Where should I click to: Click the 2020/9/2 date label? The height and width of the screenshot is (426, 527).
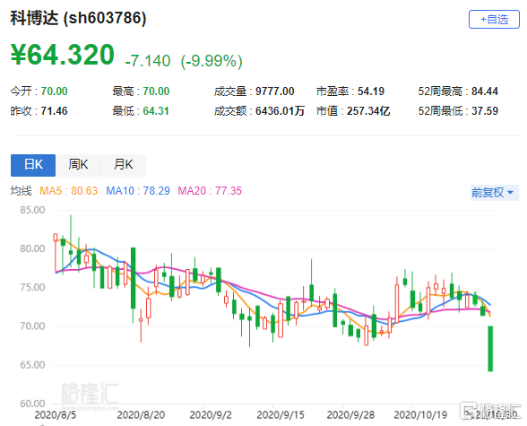click(x=211, y=415)
